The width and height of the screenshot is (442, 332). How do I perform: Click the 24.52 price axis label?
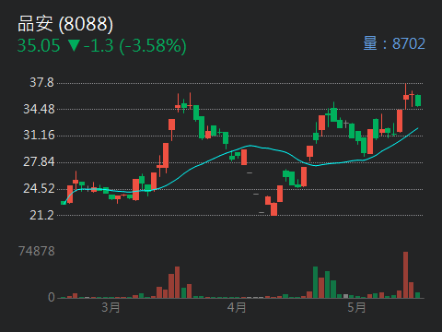coord(39,188)
